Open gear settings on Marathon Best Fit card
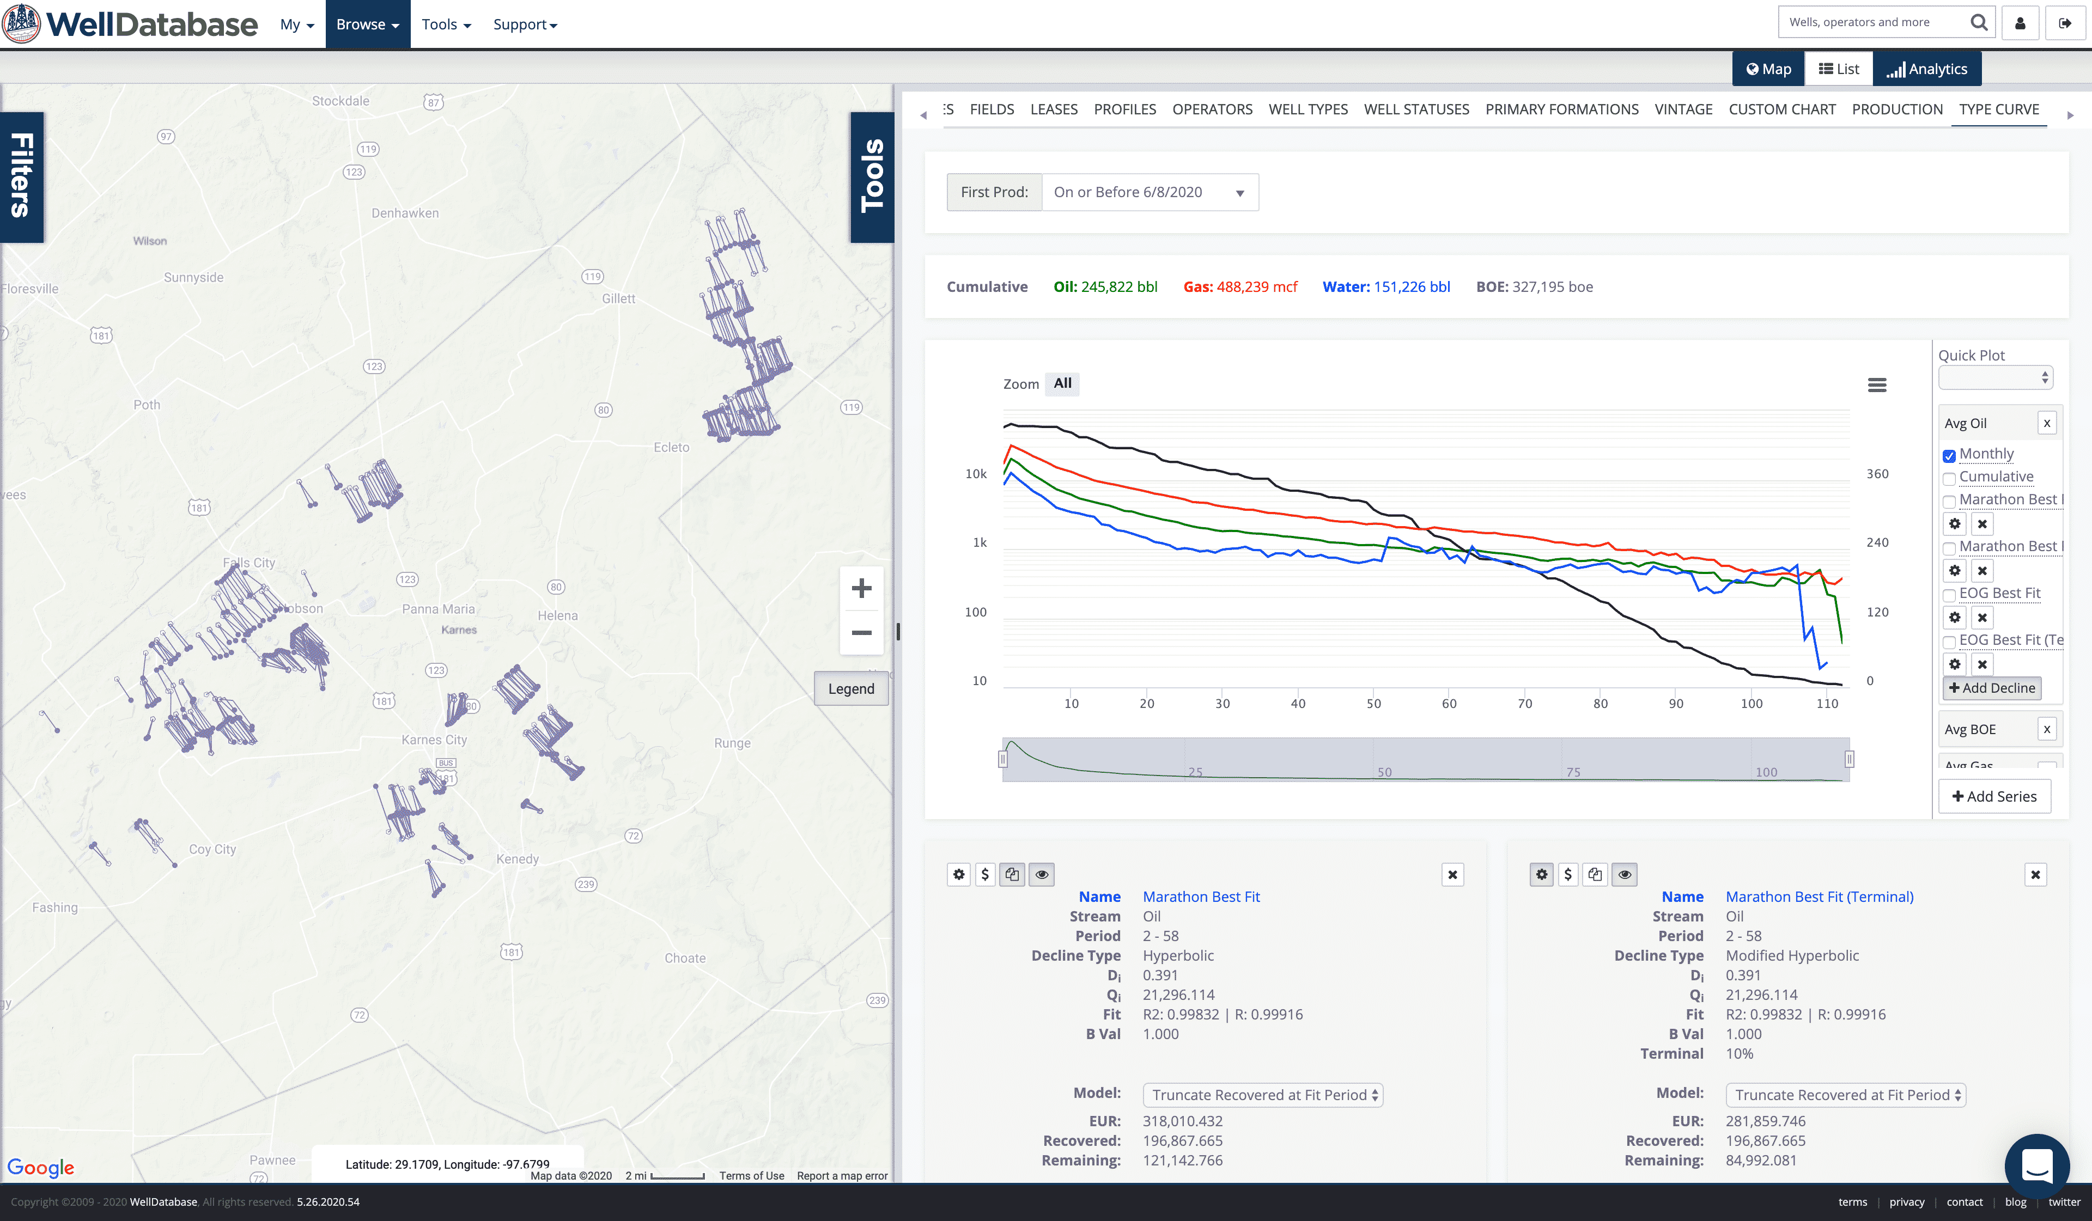Viewport: 2092px width, 1221px height. pyautogui.click(x=959, y=874)
